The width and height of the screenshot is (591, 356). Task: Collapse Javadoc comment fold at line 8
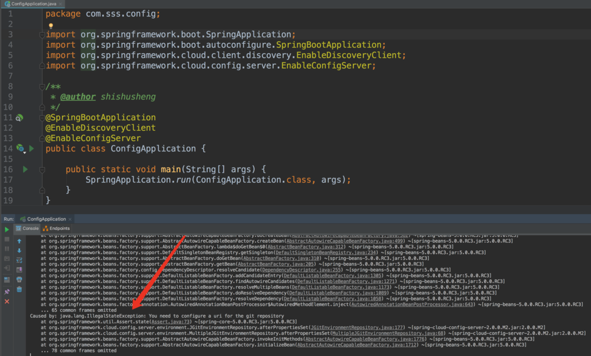click(x=42, y=87)
